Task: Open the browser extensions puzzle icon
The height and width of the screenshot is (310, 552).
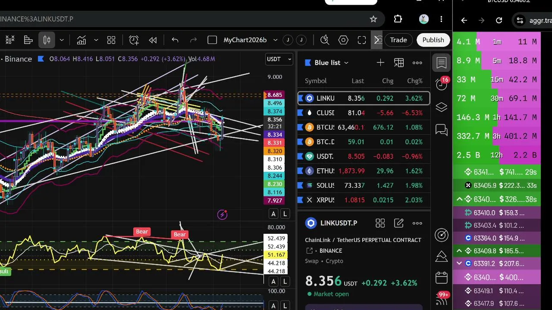Action: click(398, 19)
